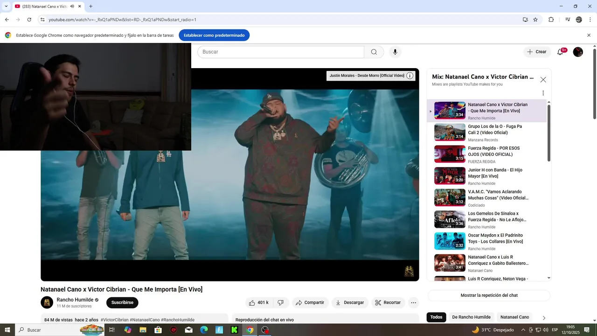Image resolution: width=597 pixels, height=336 pixels.
Task: Go back in Chrome
Action: click(x=7, y=20)
